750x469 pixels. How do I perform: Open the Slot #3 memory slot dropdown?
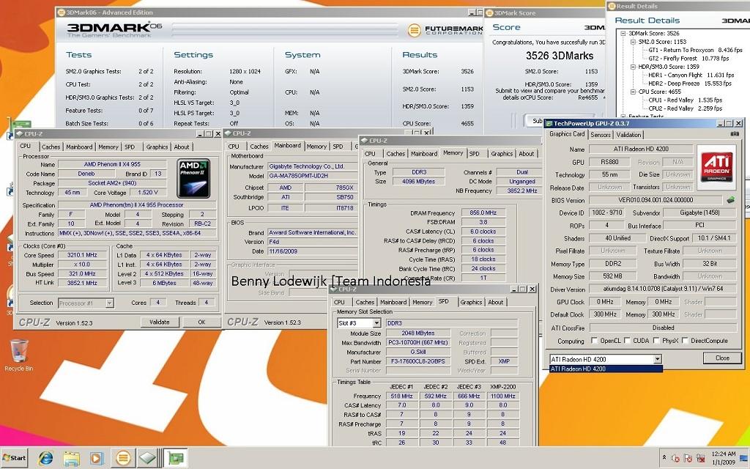[x=376, y=323]
